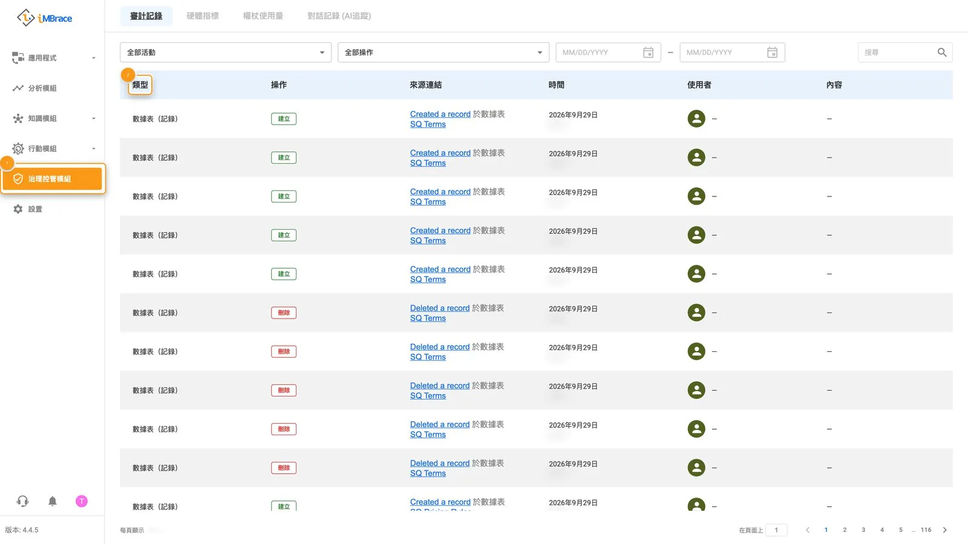Go to page 3
Screen dimensions: 968x544
coord(863,530)
